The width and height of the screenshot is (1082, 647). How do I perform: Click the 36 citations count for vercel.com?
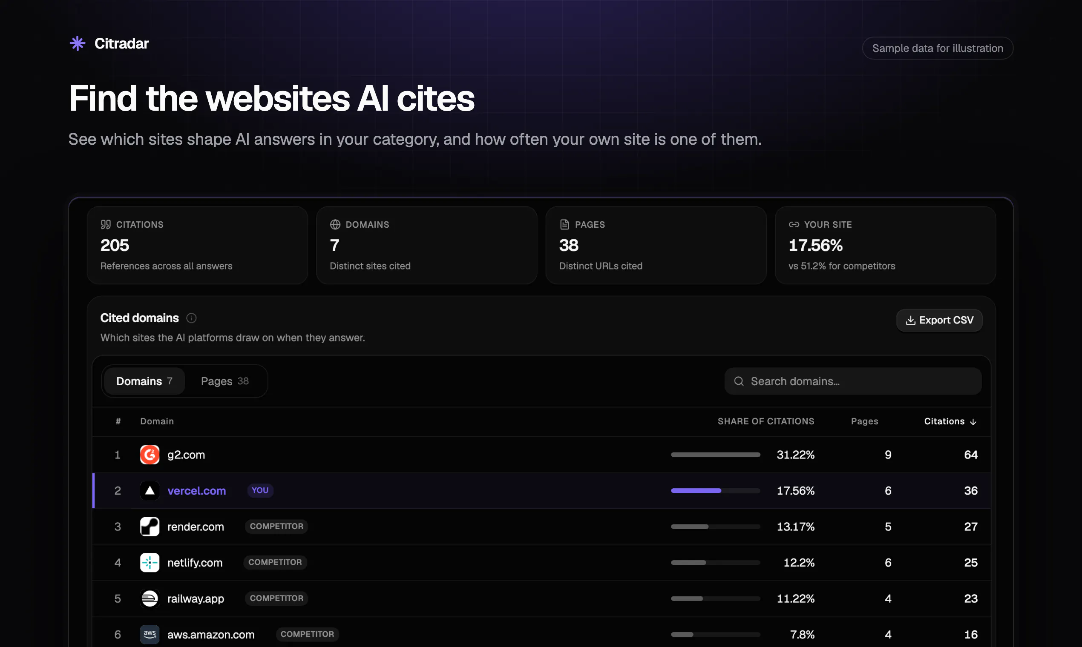(x=971, y=490)
